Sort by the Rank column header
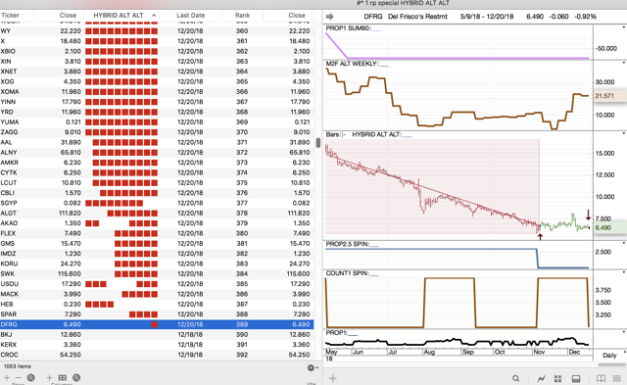This screenshot has height=385, width=627. (x=242, y=16)
